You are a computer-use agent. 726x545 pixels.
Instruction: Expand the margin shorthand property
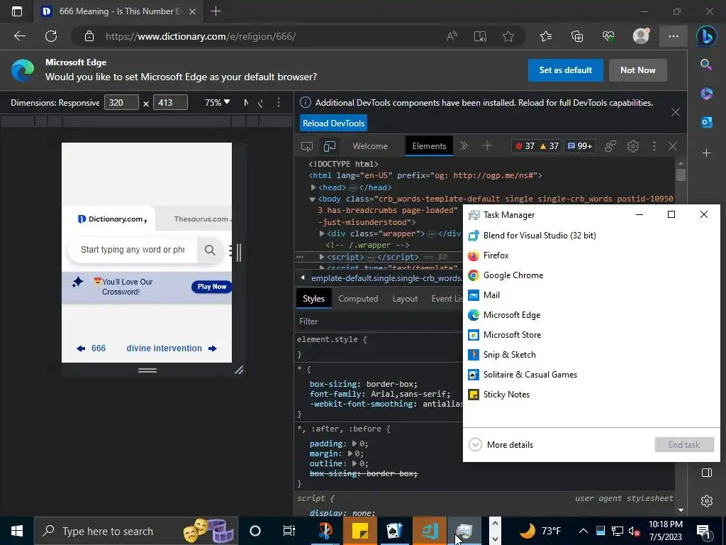click(x=350, y=453)
